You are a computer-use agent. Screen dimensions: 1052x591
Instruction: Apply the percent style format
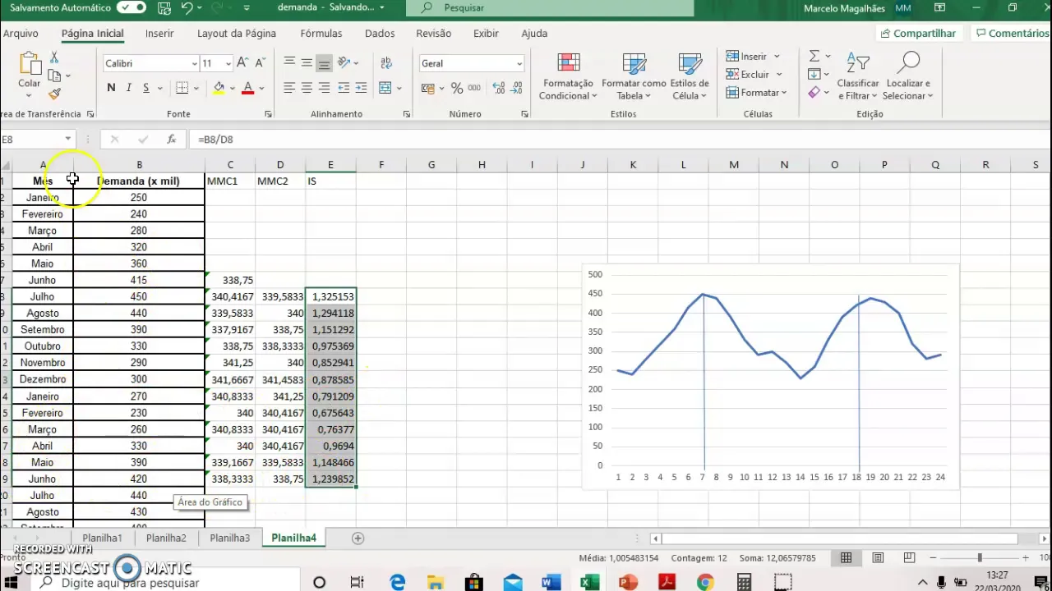tap(457, 88)
